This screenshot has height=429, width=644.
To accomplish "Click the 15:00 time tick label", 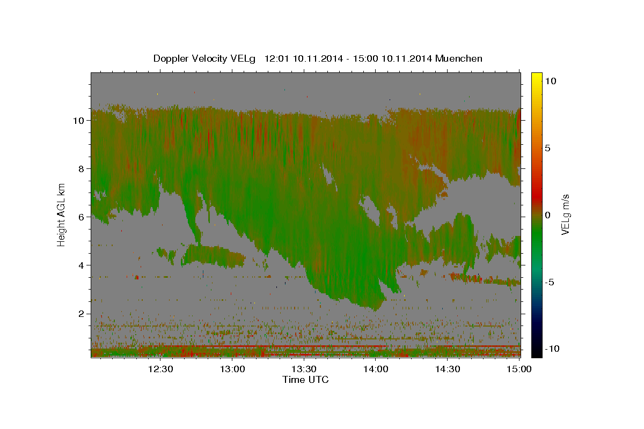I will click(519, 369).
